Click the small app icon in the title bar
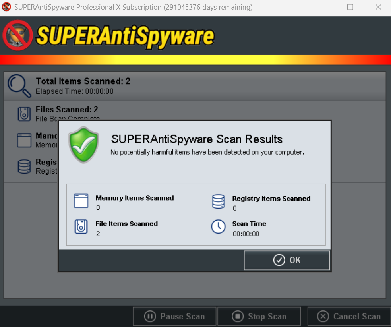This screenshot has width=391, height=327. coord(6,7)
